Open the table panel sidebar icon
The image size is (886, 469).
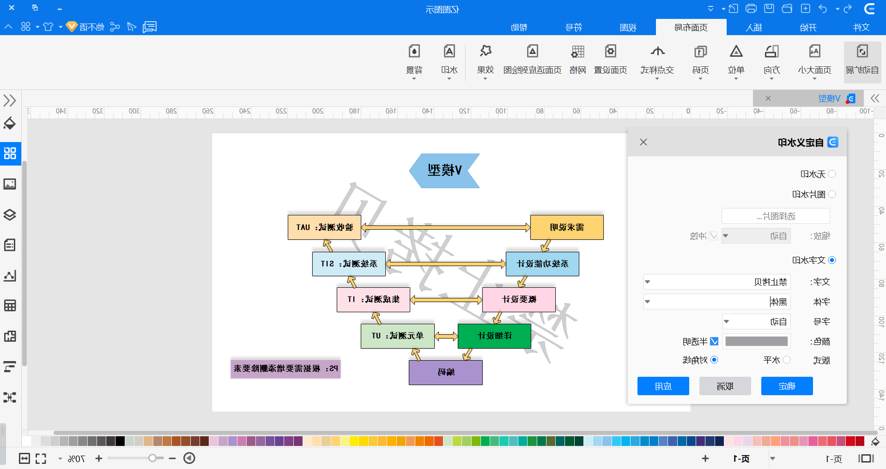point(10,305)
